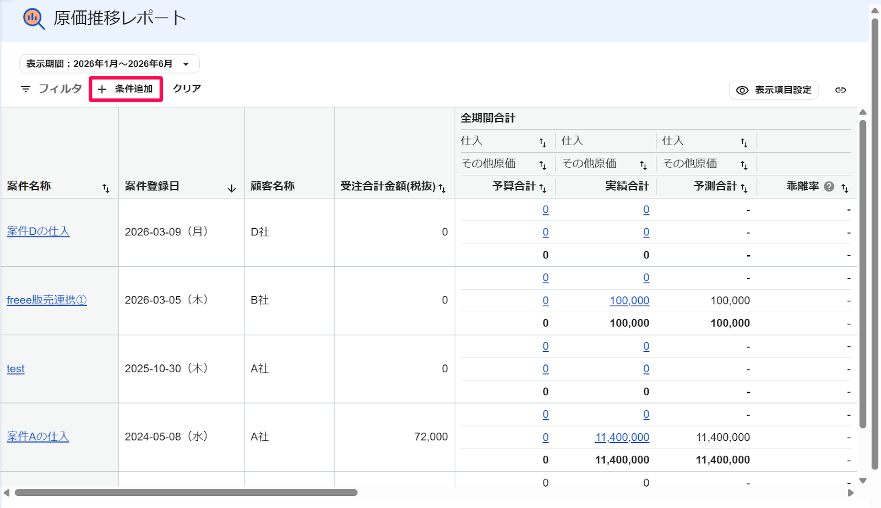881x508 pixels.
Task: Click 案件Dの仕入 first budget 0 link
Action: 546,209
